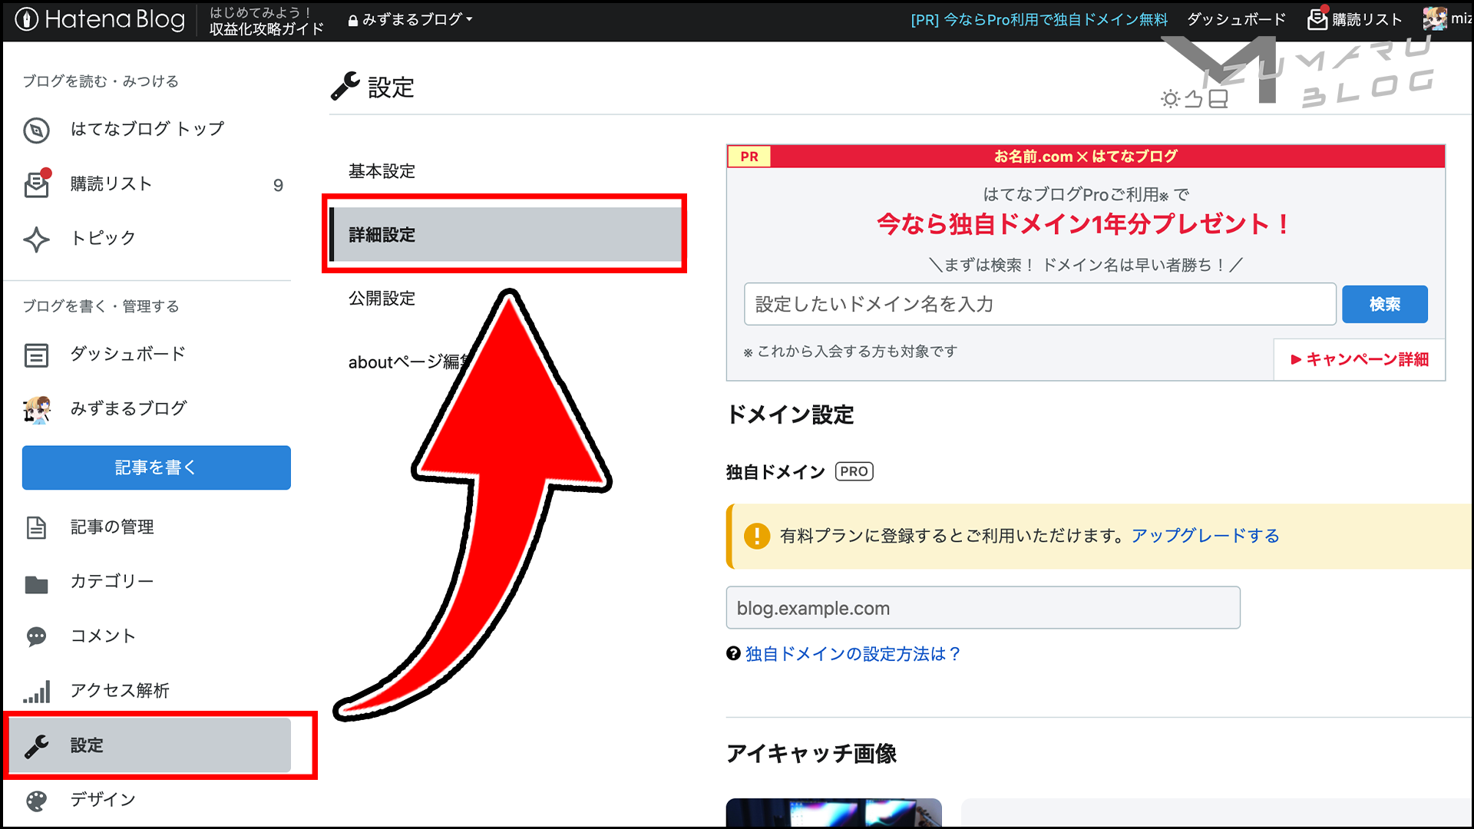Click the compass icon for はてなブログ トップ
This screenshot has height=829, width=1474.
36,130
